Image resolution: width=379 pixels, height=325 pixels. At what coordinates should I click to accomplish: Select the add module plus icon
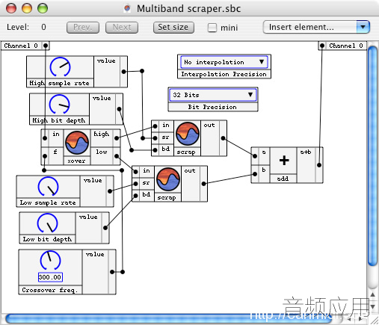(284, 160)
